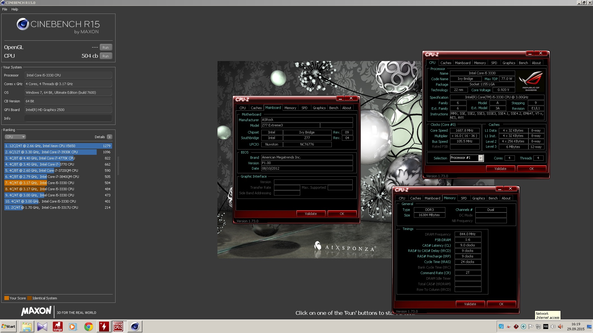The height and width of the screenshot is (333, 593).
Task: Open Memory tab in Mainboard CPU-Z window
Action: 290,108
